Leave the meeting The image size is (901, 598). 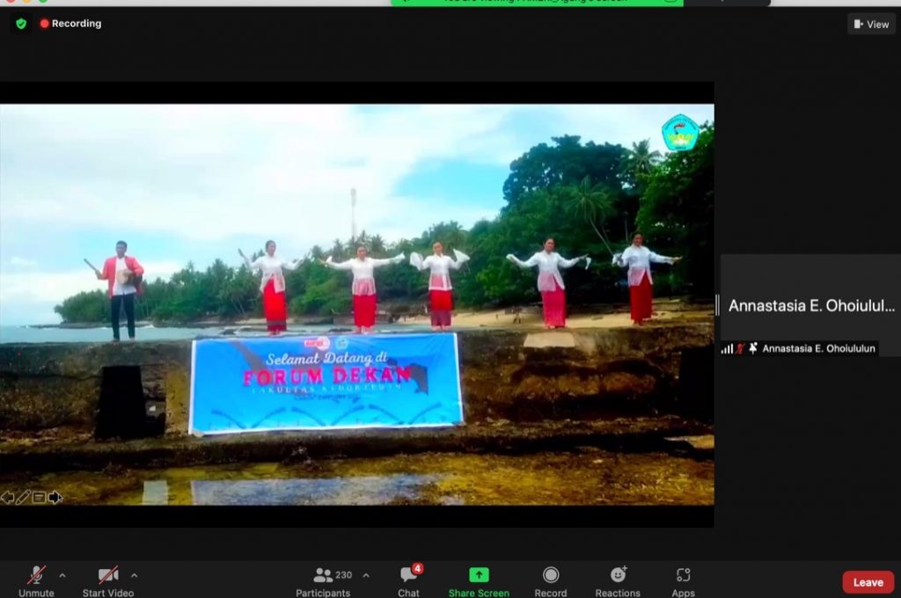pyautogui.click(x=868, y=582)
